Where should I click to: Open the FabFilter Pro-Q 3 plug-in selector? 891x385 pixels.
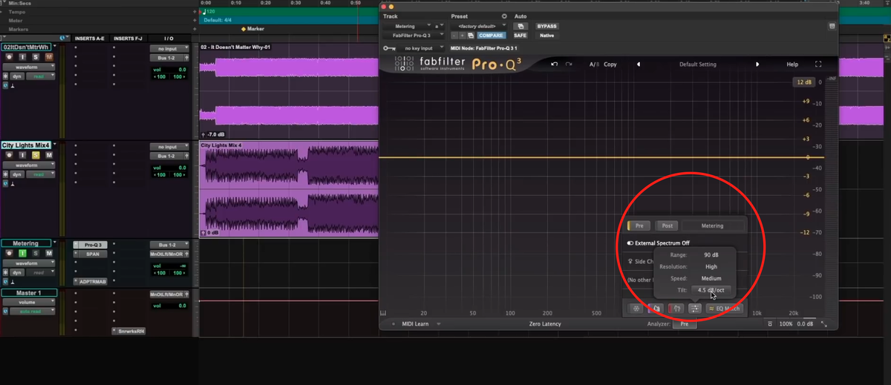[414, 35]
